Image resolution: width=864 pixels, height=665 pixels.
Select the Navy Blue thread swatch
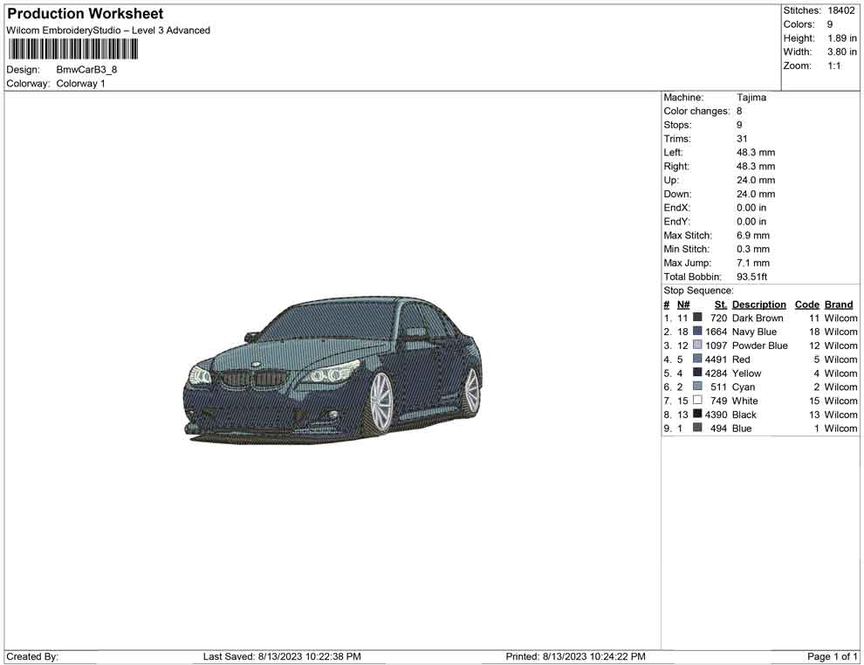[697, 332]
